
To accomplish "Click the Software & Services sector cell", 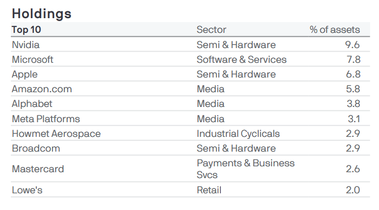I will [242, 59].
